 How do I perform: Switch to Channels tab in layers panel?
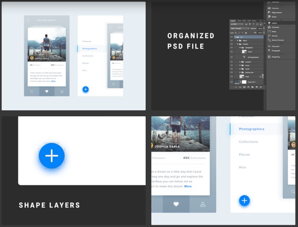[x=240, y=21]
